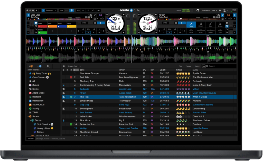Click the deck 1 music note key icon

(101, 19)
